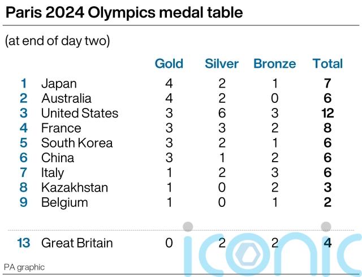Click the Italy country name
Image resolution: width=362 pixels, height=277 pixels.
[53, 172]
